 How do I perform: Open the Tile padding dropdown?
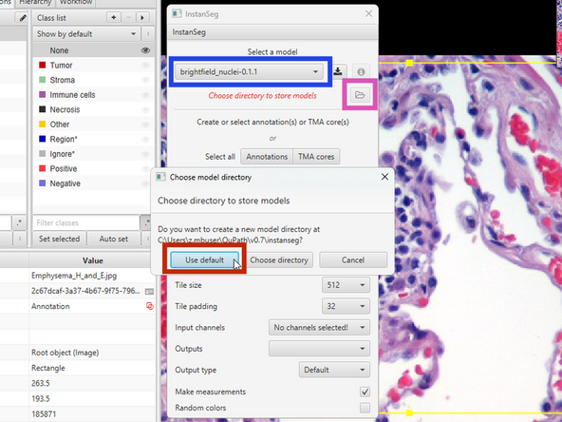click(x=346, y=306)
